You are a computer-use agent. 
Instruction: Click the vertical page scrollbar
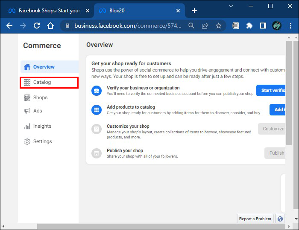(289, 94)
